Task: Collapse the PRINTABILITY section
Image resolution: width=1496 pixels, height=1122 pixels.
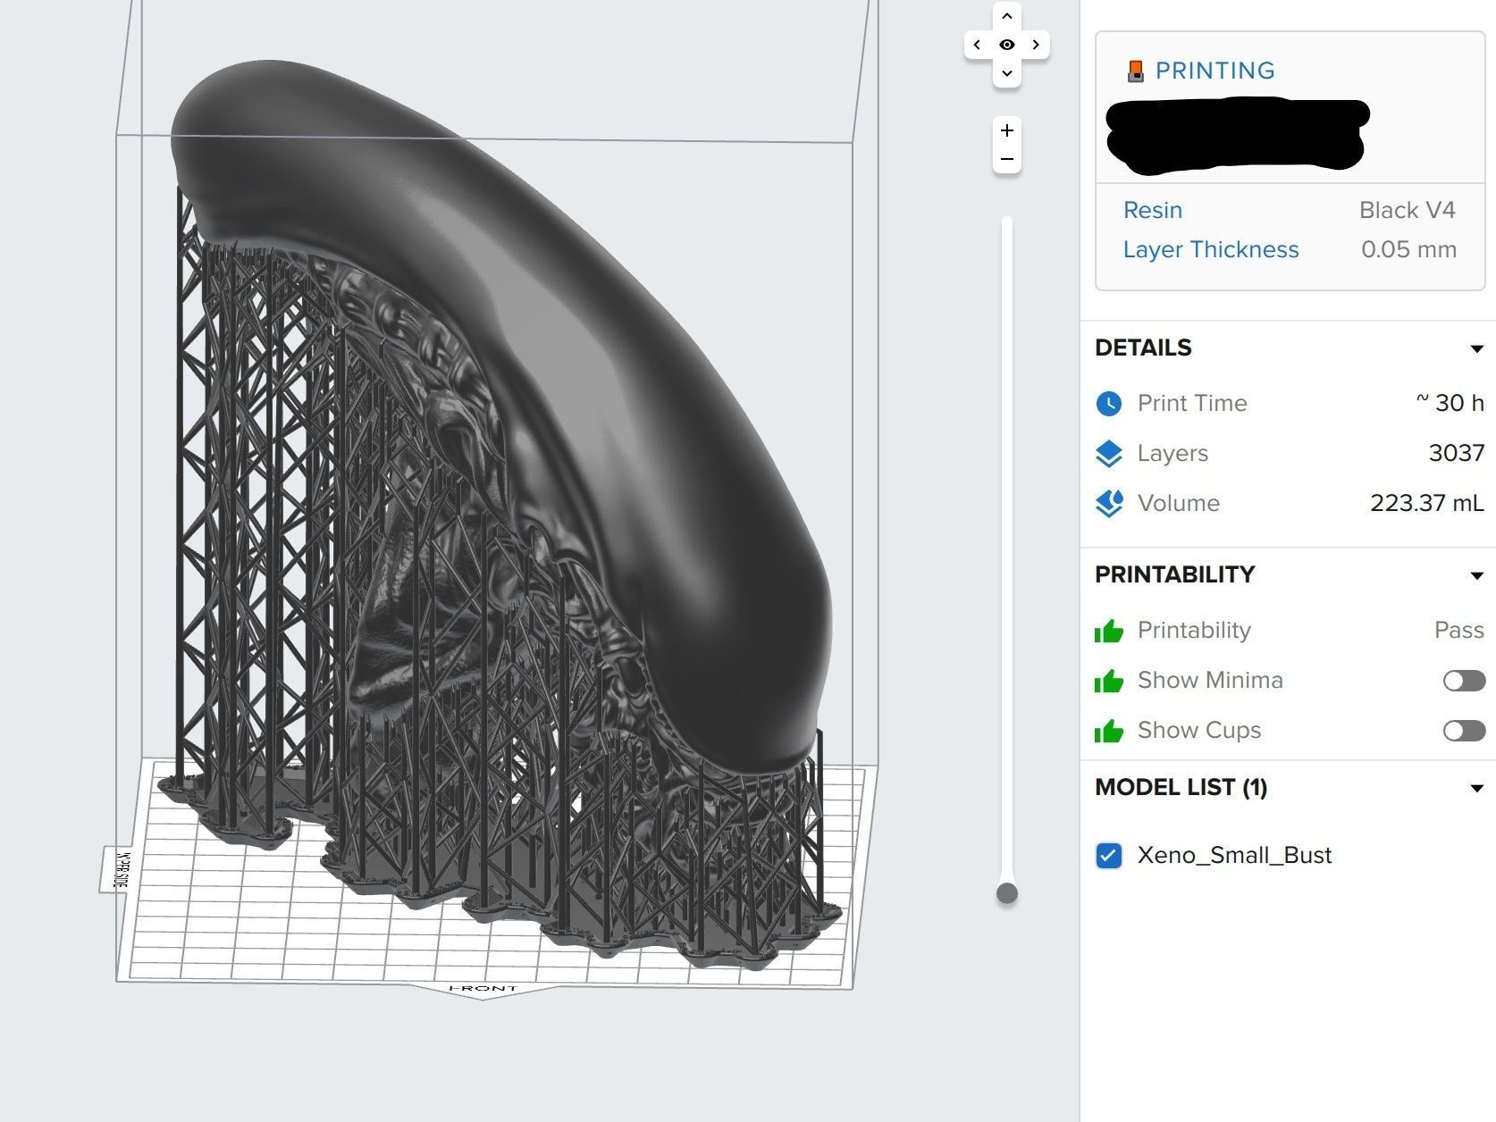Action: point(1476,575)
